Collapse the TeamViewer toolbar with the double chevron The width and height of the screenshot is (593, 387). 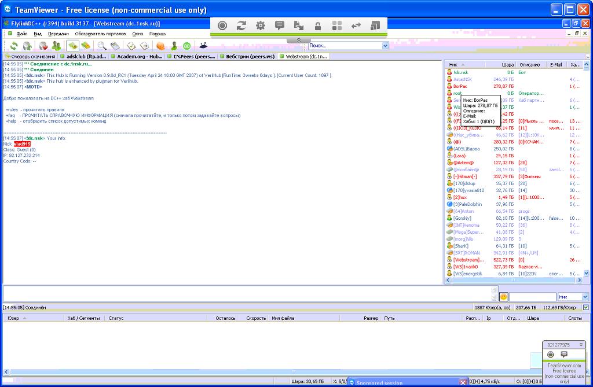coord(299,40)
